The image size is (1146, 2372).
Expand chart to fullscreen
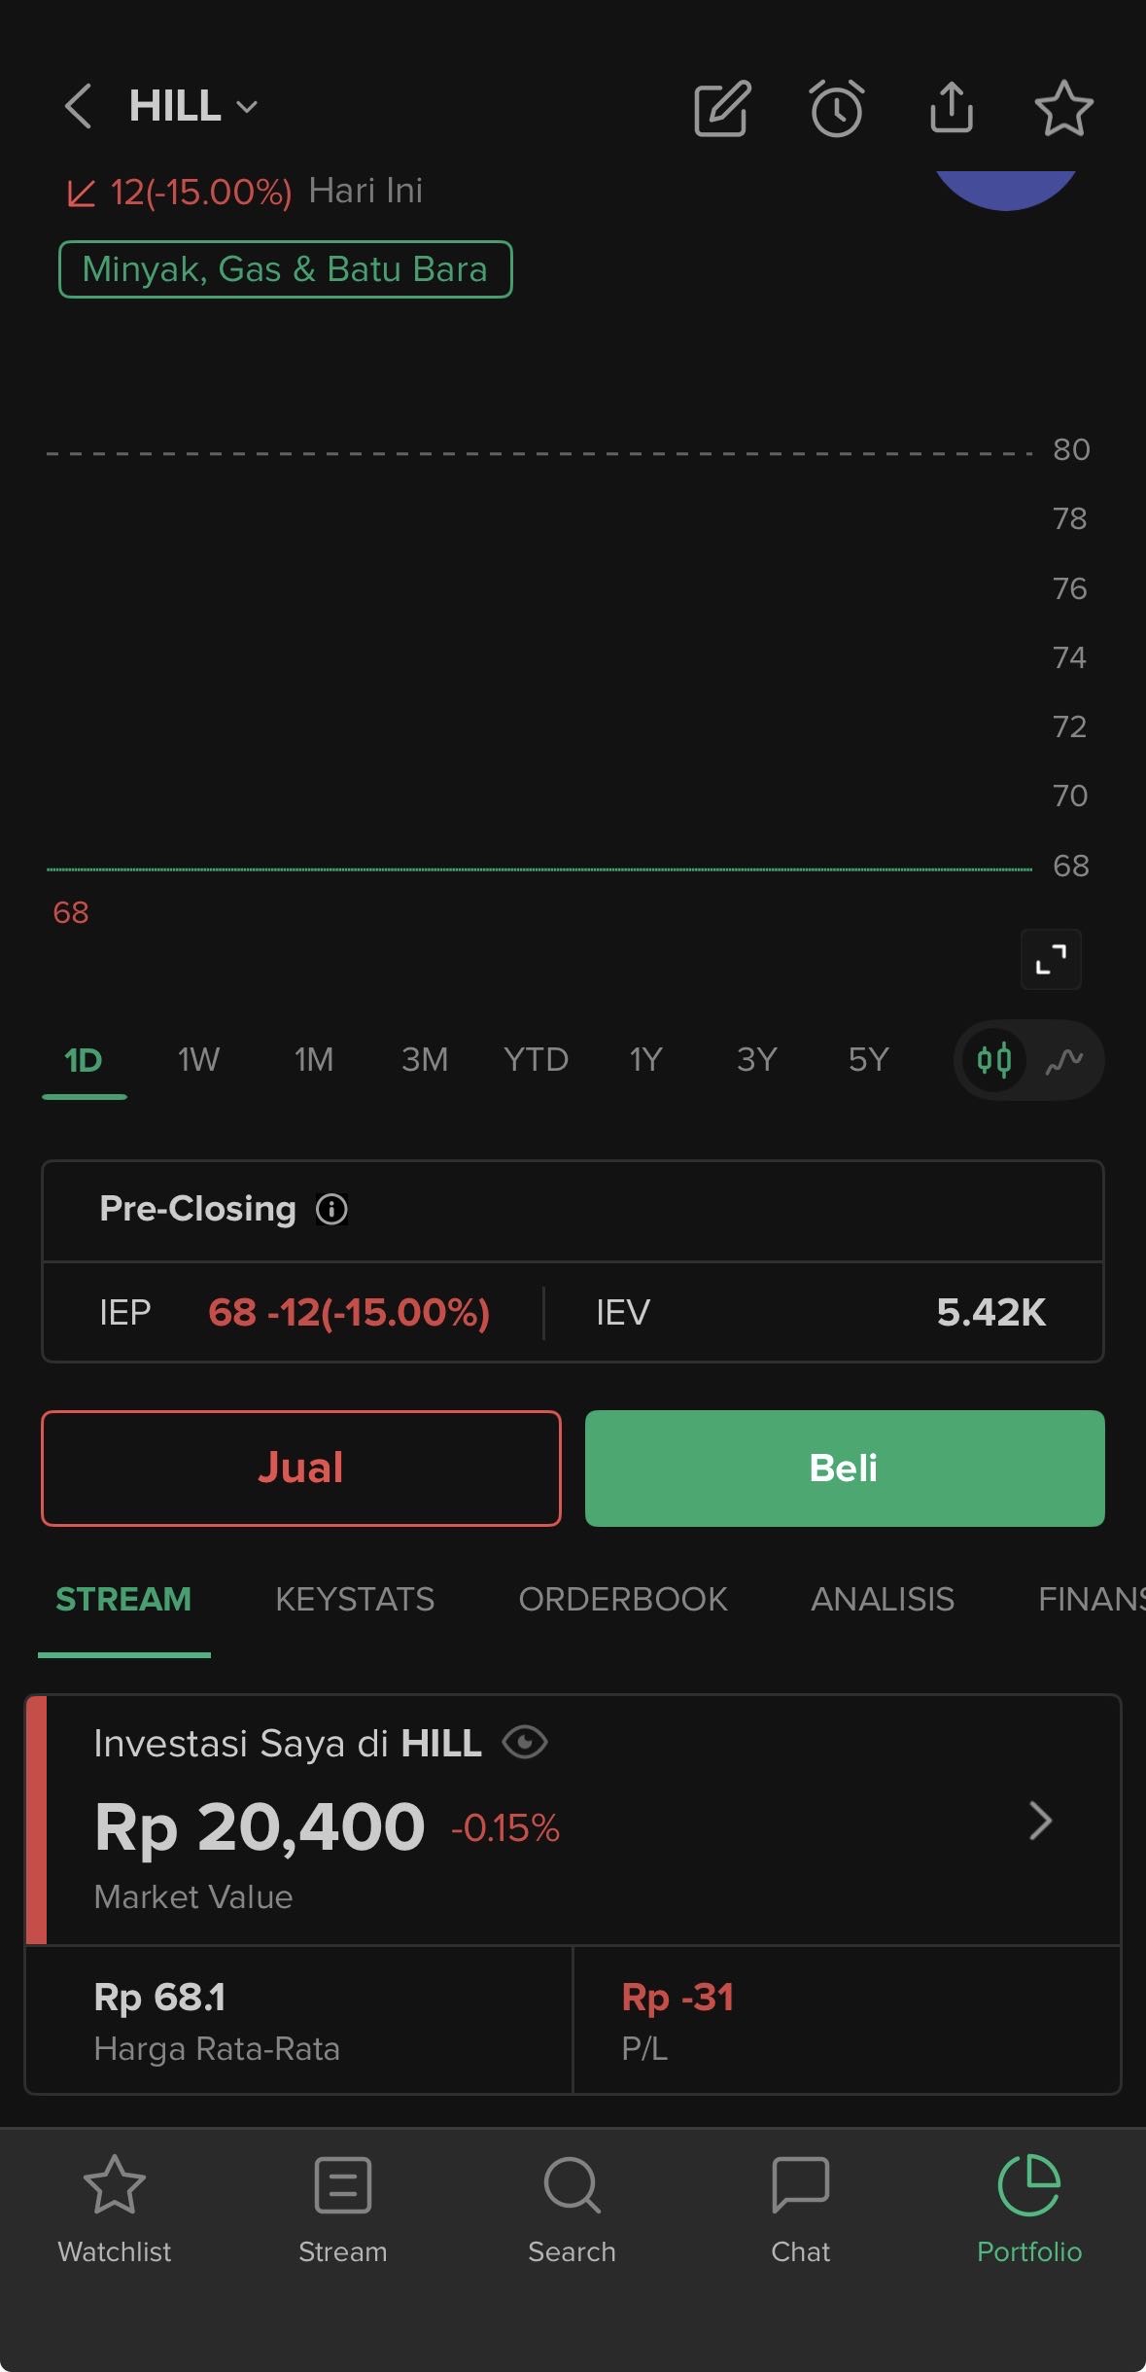[x=1051, y=959]
